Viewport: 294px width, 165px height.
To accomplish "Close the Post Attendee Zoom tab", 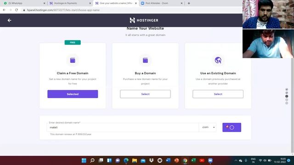I will [x=181, y=3].
